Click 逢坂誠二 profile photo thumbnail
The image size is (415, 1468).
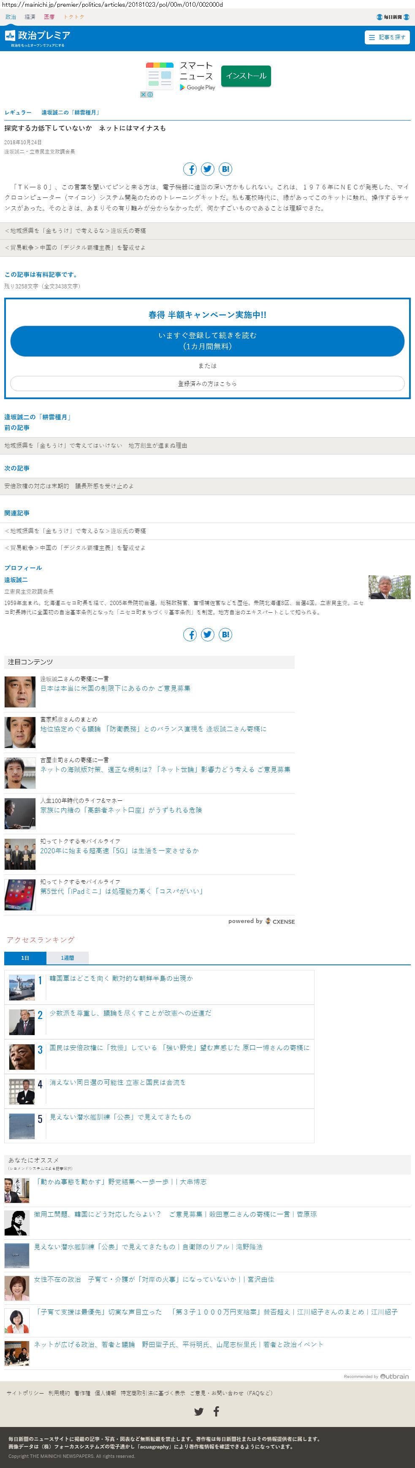pos(389,587)
